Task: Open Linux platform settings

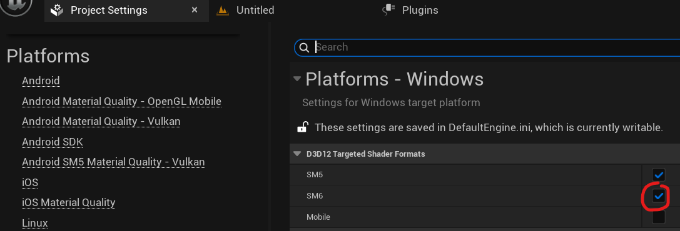Action: 34,223
